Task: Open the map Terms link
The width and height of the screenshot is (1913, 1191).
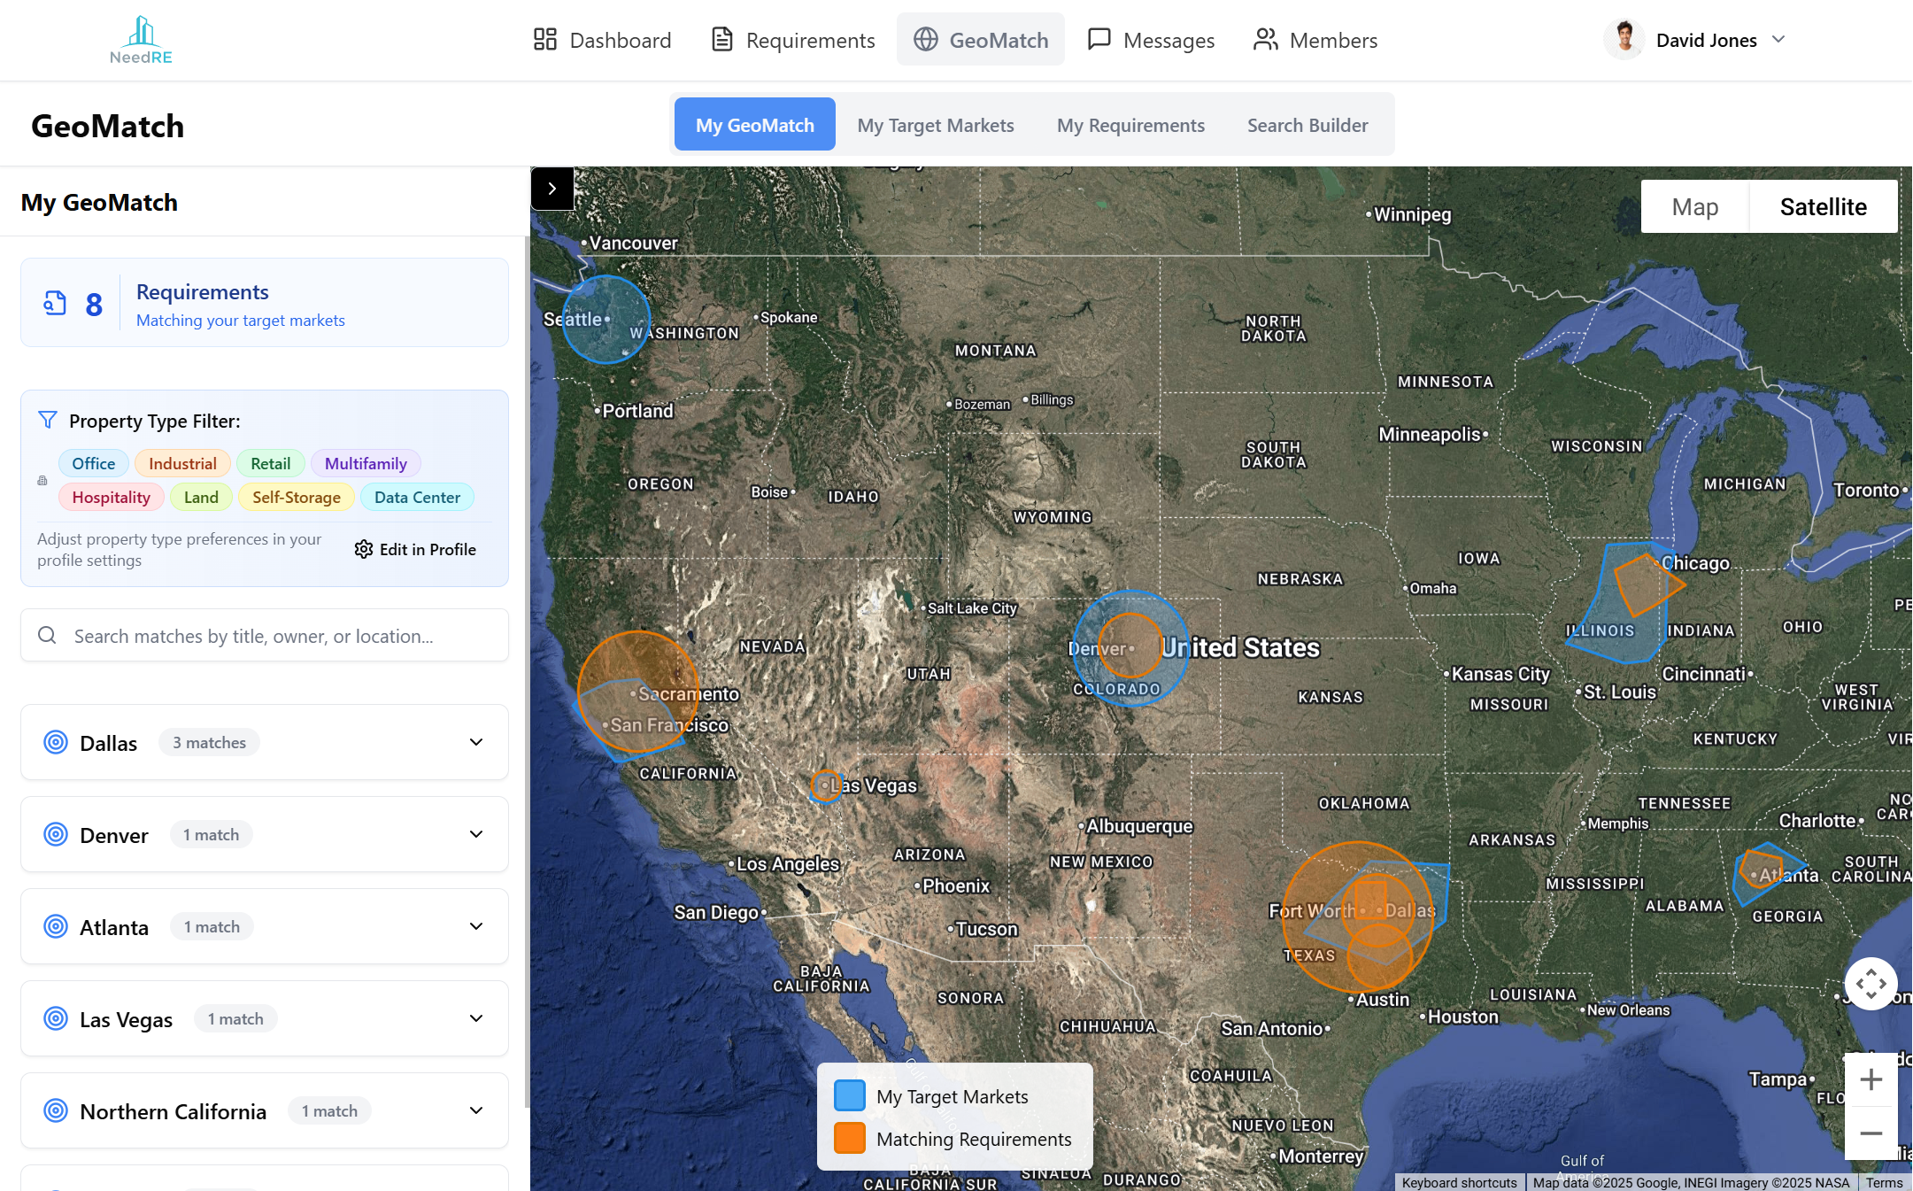Action: click(x=1884, y=1183)
